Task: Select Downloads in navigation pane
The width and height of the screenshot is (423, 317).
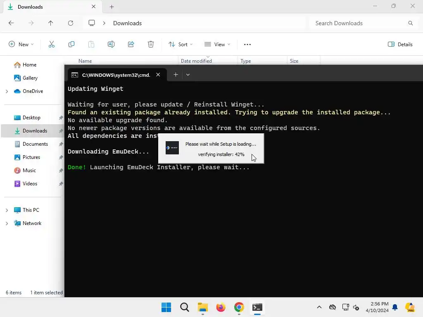Action: click(32, 131)
